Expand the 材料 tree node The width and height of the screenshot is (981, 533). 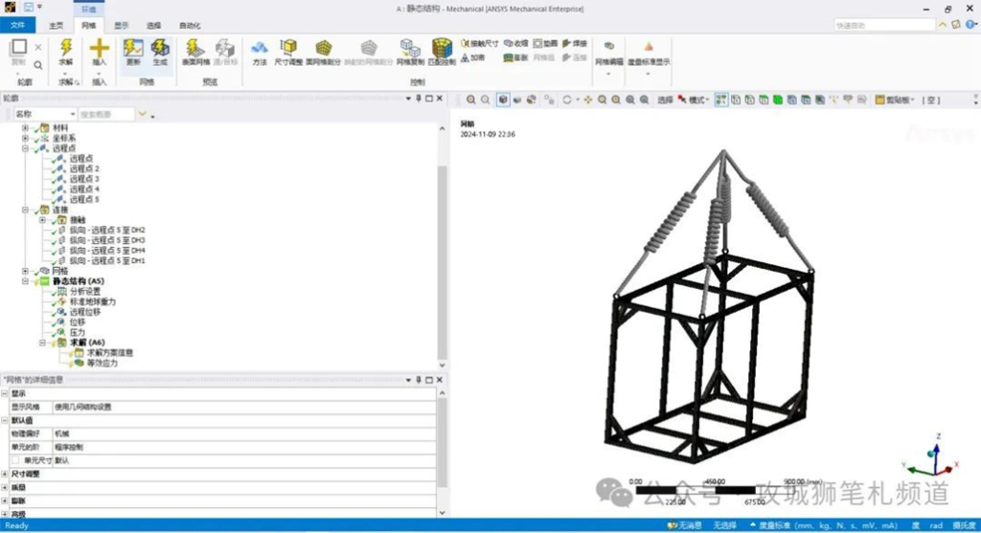coord(26,127)
